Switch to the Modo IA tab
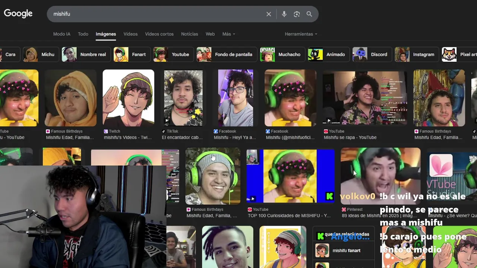 (x=61, y=34)
